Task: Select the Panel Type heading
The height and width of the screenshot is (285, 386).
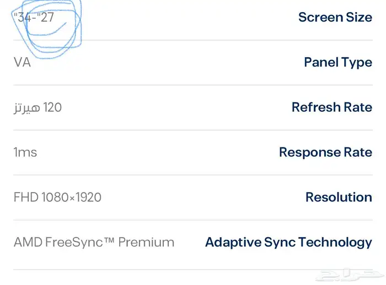Action: 338,62
